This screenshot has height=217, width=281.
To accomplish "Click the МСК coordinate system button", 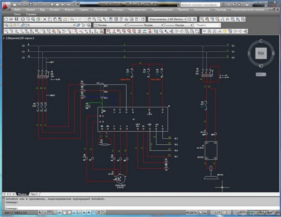I will [x=261, y=74].
